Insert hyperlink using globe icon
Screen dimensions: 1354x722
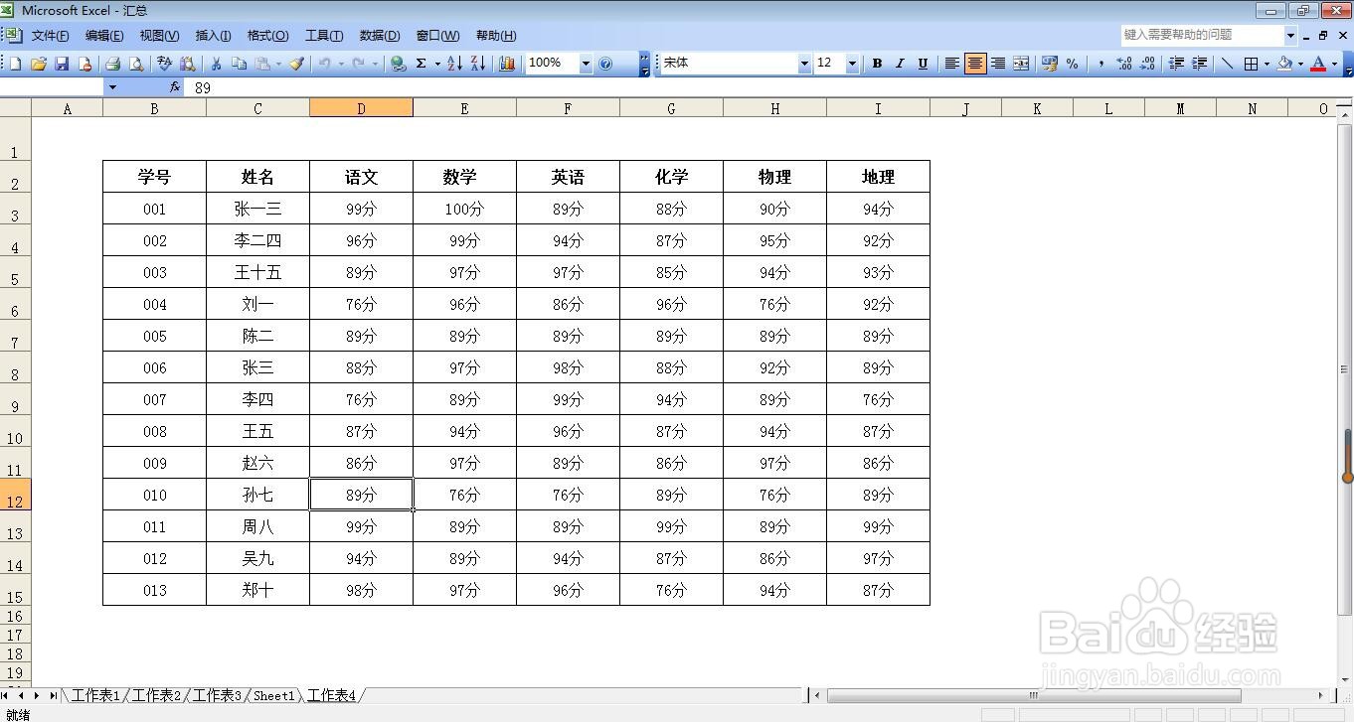tap(398, 63)
